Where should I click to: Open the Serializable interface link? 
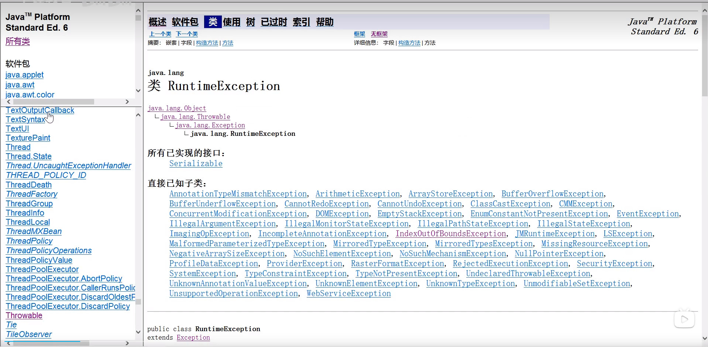[x=196, y=164]
